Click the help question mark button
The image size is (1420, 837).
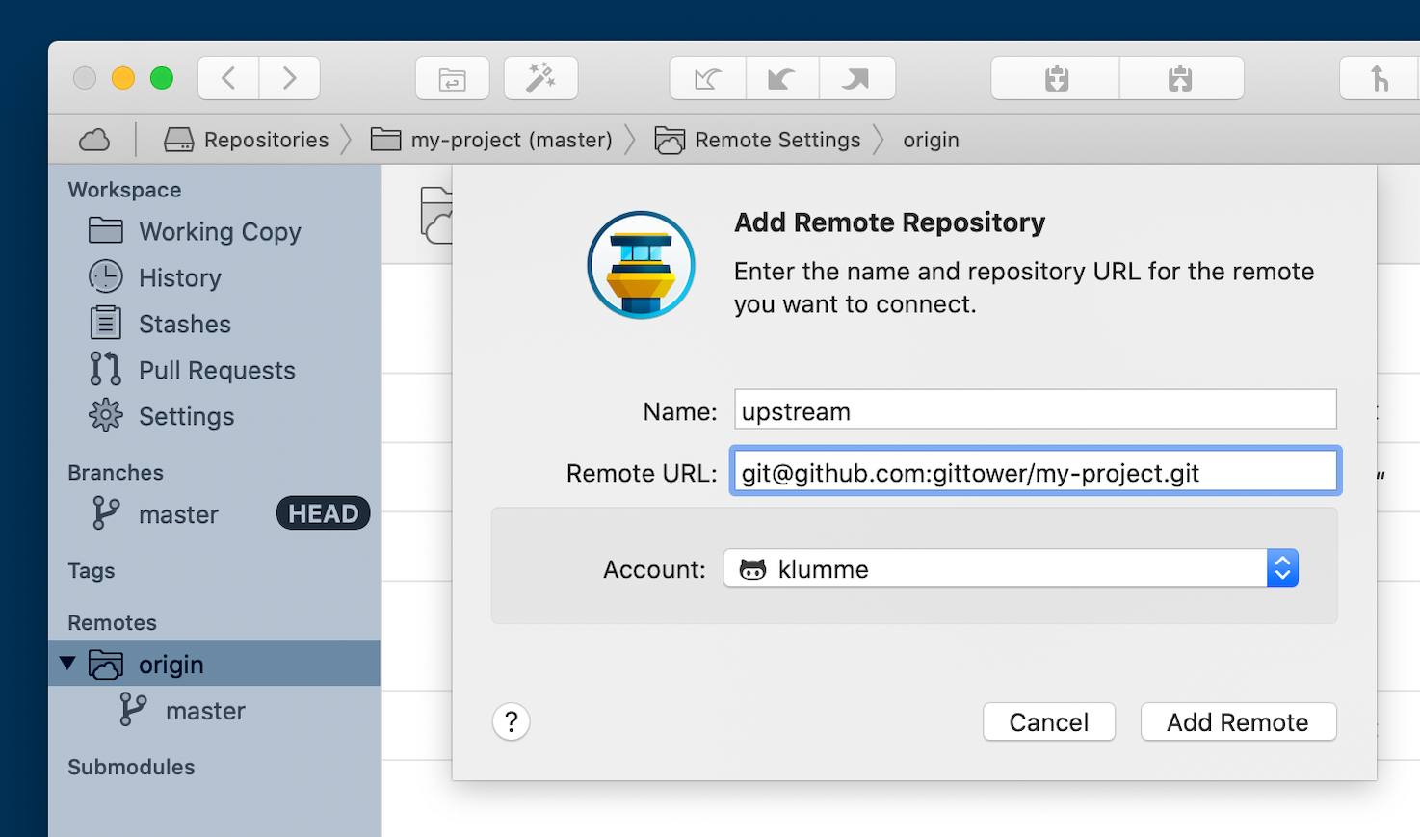pos(512,721)
